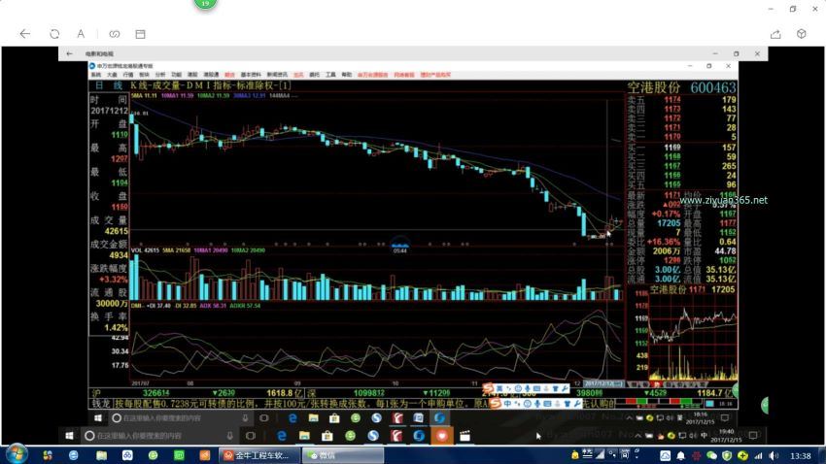This screenshot has height=464, width=826.
Task: Open the 基本资料 menu item
Action: tap(251, 75)
